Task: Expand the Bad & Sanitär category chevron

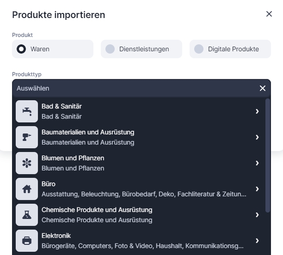Action: tap(257, 111)
